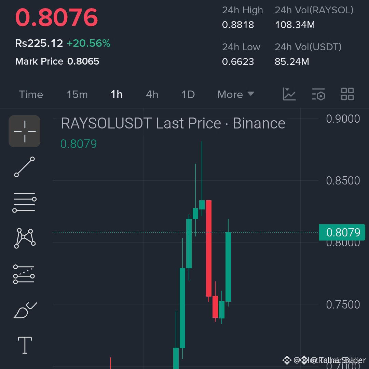369x369 pixels.
Task: Click the 24h Low value 0.6623
Action: pyautogui.click(x=238, y=61)
